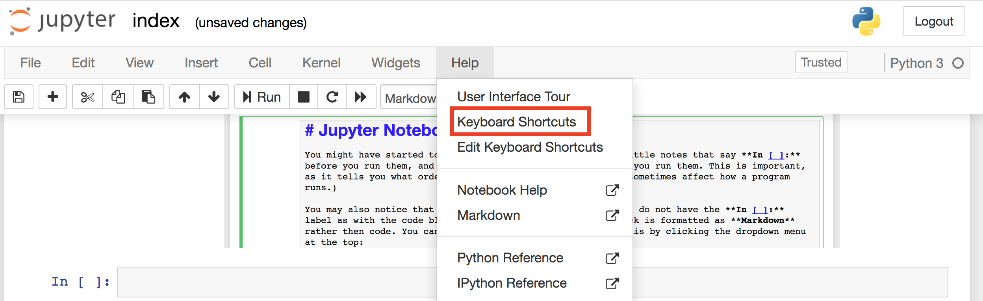The height and width of the screenshot is (301, 983).
Task: Open the Kernel menu
Action: [321, 63]
